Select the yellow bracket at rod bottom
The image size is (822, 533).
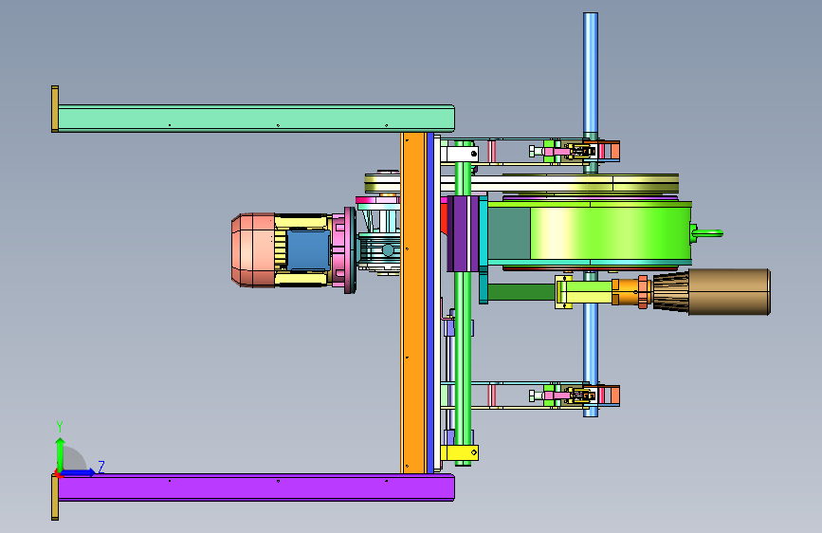pyautogui.click(x=459, y=452)
